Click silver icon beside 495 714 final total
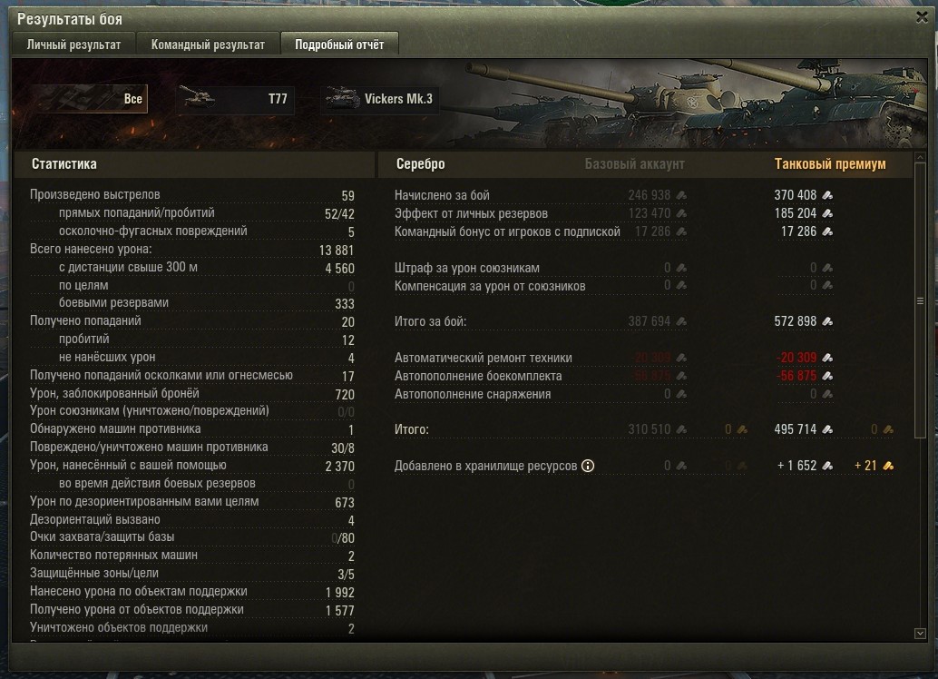This screenshot has width=938, height=679. (x=827, y=429)
